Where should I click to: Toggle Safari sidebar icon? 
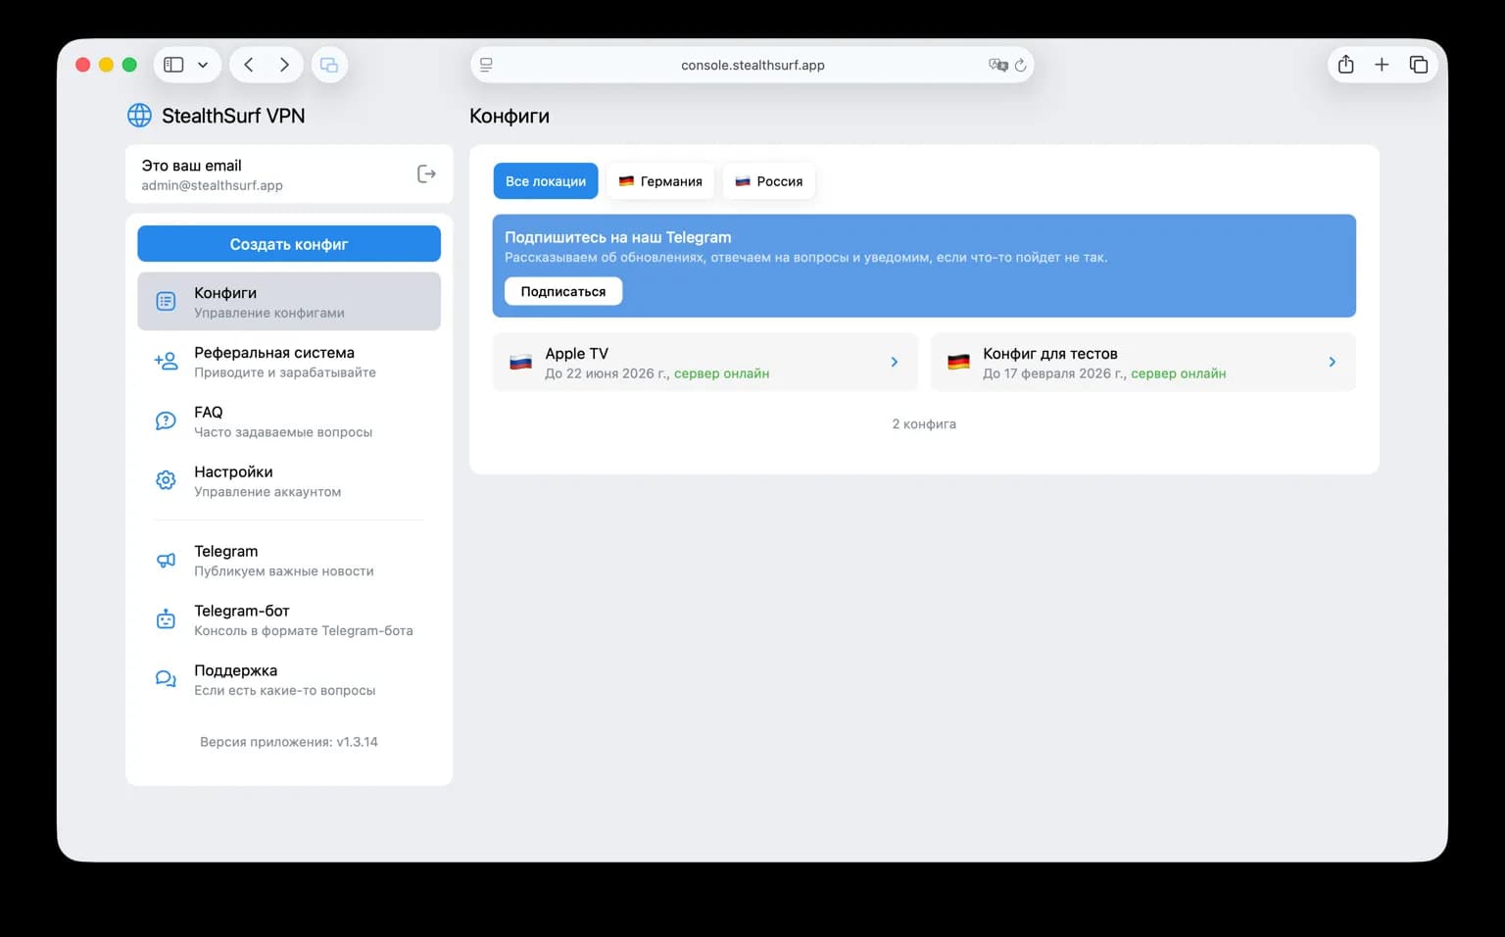coord(173,65)
